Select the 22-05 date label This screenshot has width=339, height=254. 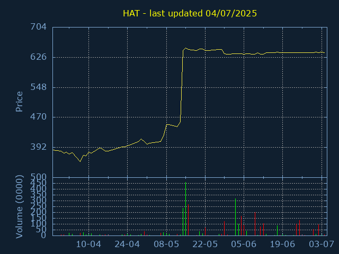click(205, 244)
